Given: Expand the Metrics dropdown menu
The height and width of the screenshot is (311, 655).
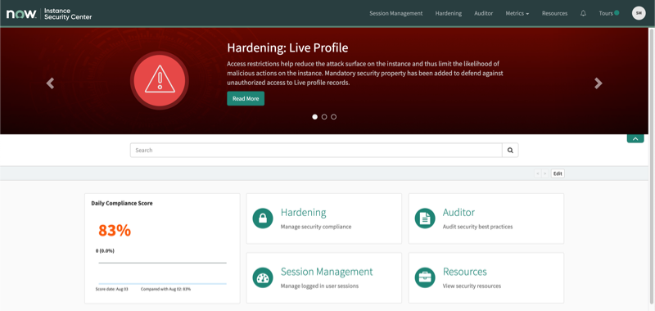Looking at the screenshot, I should (x=517, y=13).
